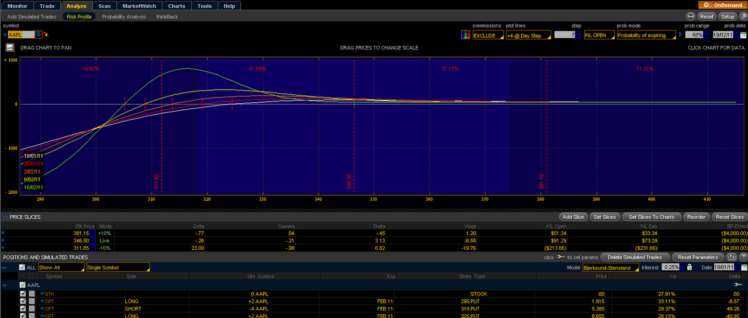This screenshot has width=748, height=318.
Task: Click the AAPL symbol input field
Action: 21,35
